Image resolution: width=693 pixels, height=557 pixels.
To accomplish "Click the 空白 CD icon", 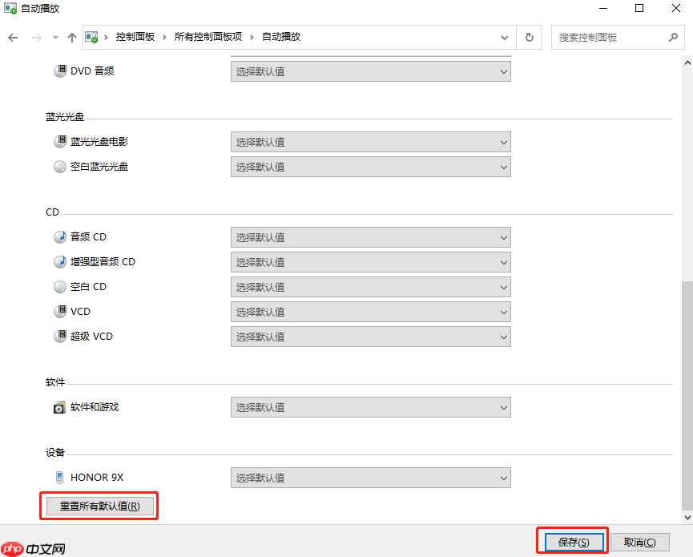I will [x=60, y=286].
